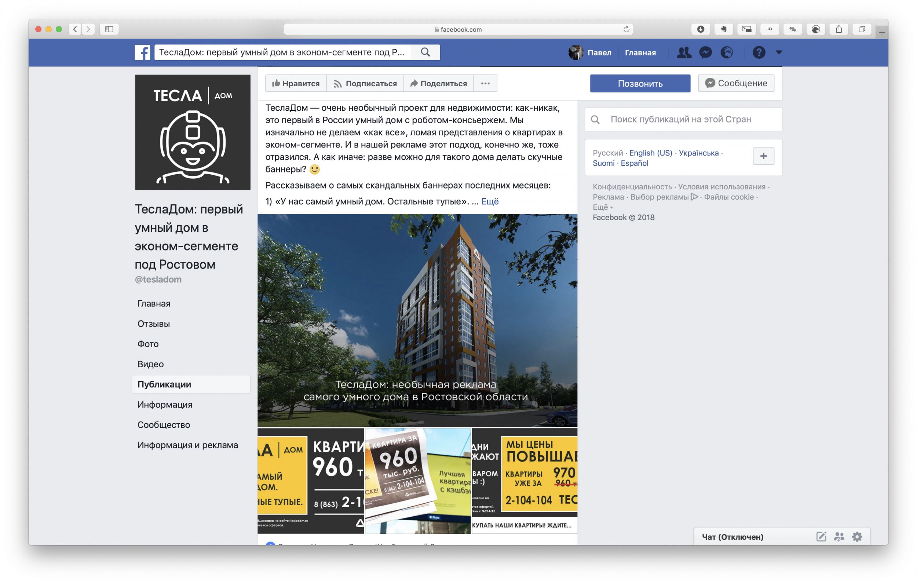Click the create group chat icon
917x583 pixels.
839,536
